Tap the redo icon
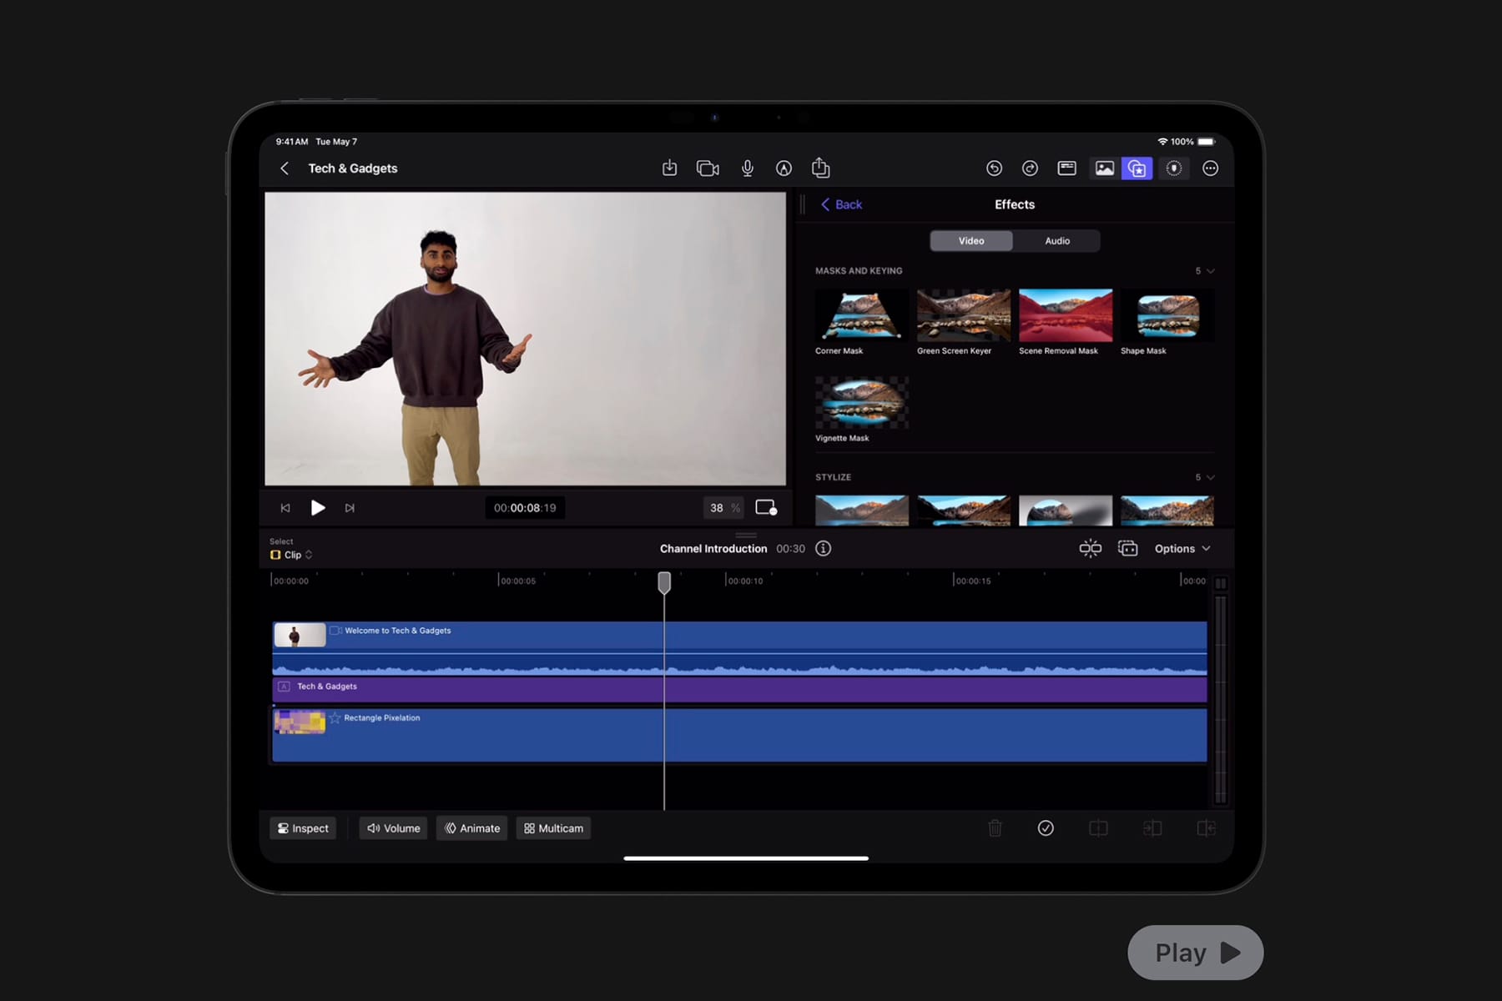The image size is (1502, 1001). pos(1030,169)
